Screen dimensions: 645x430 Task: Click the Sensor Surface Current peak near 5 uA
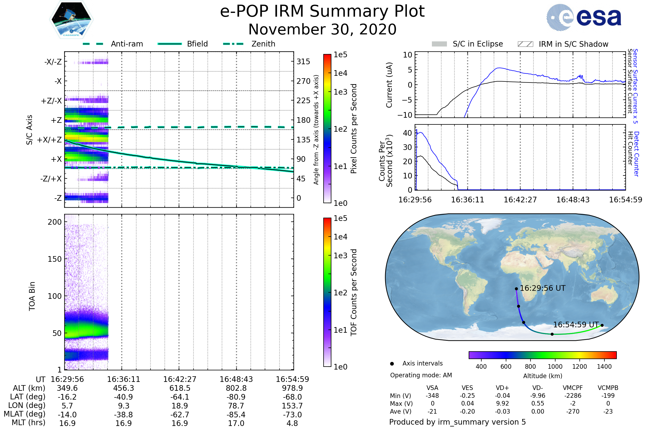[500, 68]
